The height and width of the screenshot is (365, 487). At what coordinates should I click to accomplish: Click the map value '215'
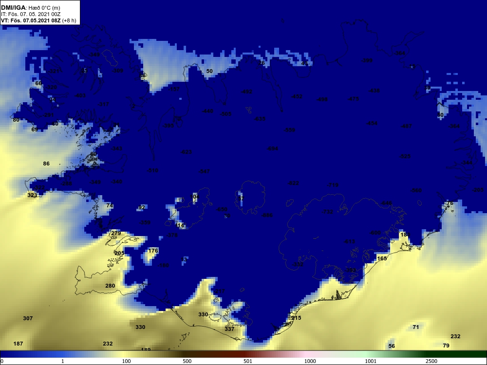click(x=296, y=318)
